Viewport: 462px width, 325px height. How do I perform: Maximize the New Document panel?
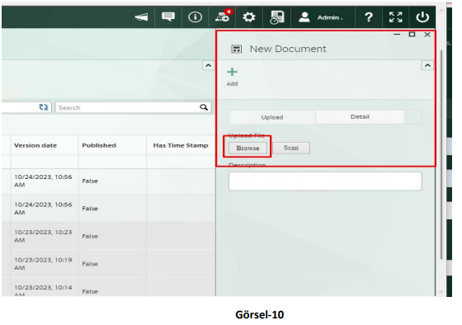point(412,35)
